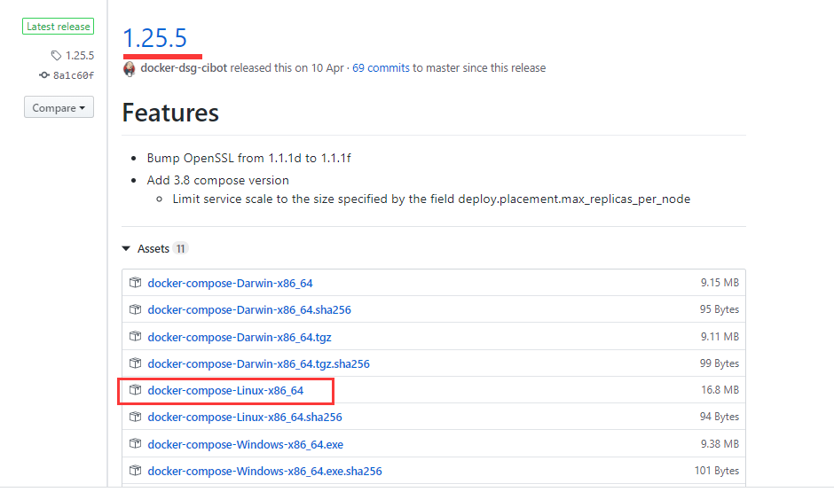Click the docker-dsg-cibot avatar
This screenshot has width=834, height=492.
(x=130, y=68)
